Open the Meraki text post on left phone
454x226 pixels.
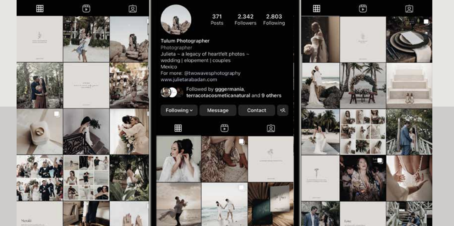(40, 214)
